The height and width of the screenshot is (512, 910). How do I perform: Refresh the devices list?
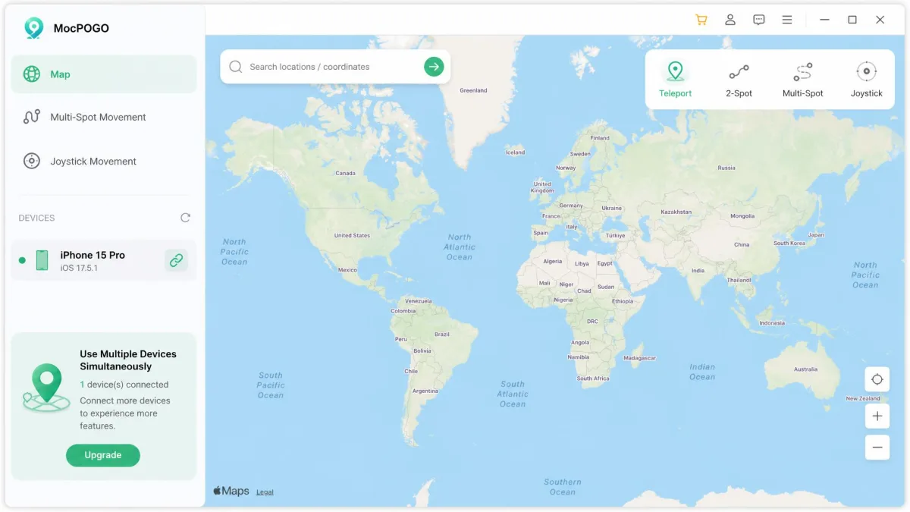(185, 218)
